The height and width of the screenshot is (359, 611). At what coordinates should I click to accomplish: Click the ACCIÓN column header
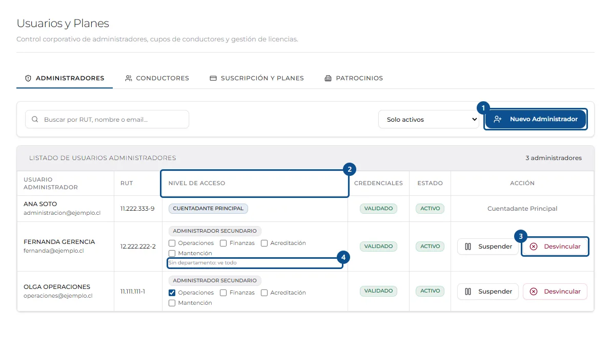pyautogui.click(x=522, y=183)
